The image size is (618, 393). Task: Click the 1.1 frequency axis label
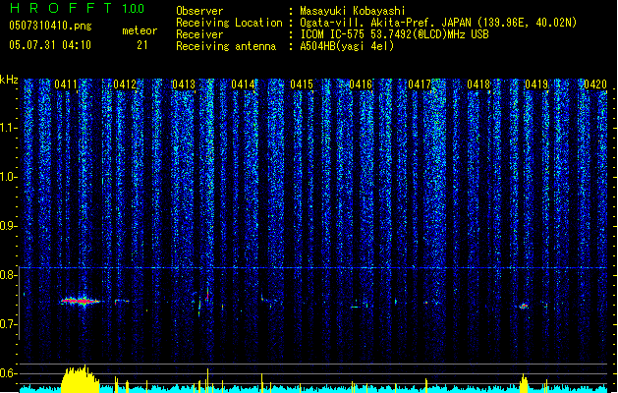point(9,128)
